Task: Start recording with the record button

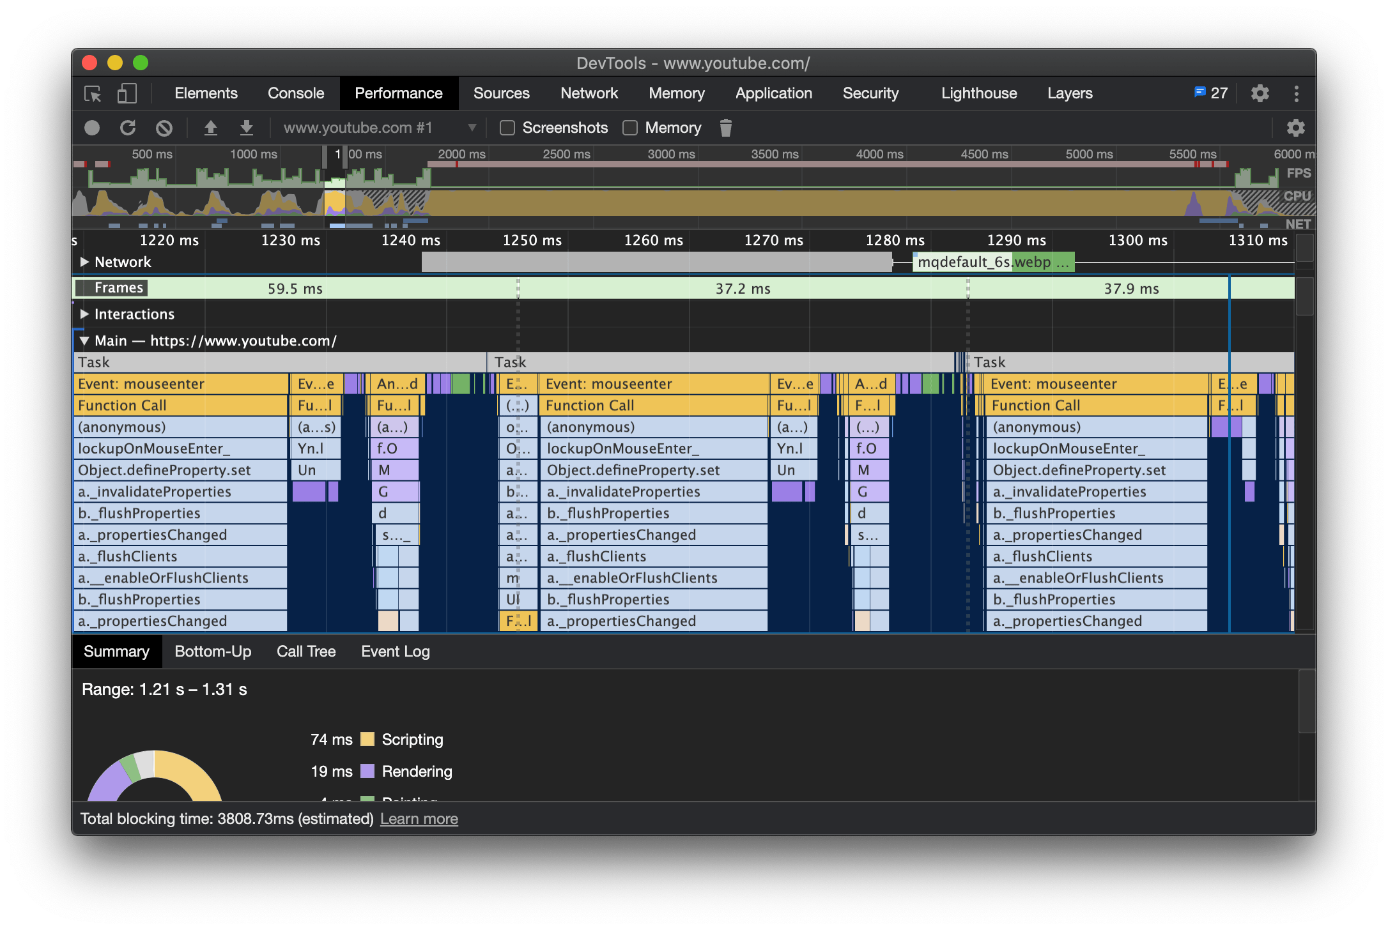Action: pyautogui.click(x=92, y=128)
